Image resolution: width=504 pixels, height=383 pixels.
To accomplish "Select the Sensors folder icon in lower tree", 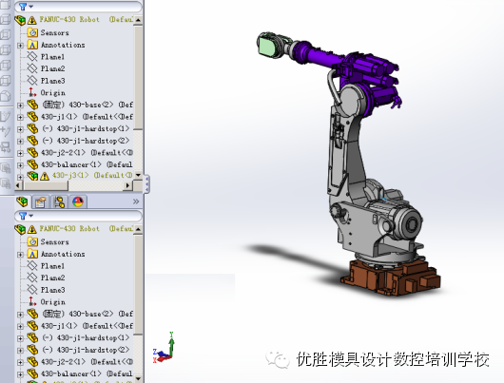I will (32, 241).
